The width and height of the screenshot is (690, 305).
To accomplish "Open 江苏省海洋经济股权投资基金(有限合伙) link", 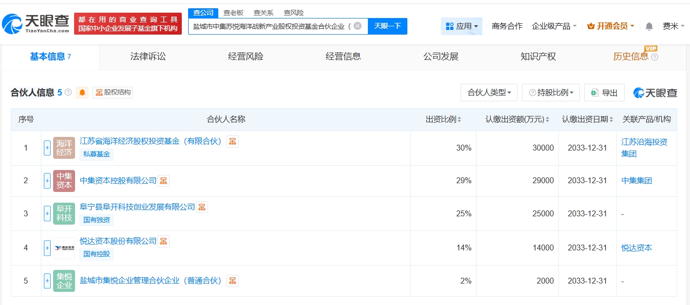I will pos(151,141).
